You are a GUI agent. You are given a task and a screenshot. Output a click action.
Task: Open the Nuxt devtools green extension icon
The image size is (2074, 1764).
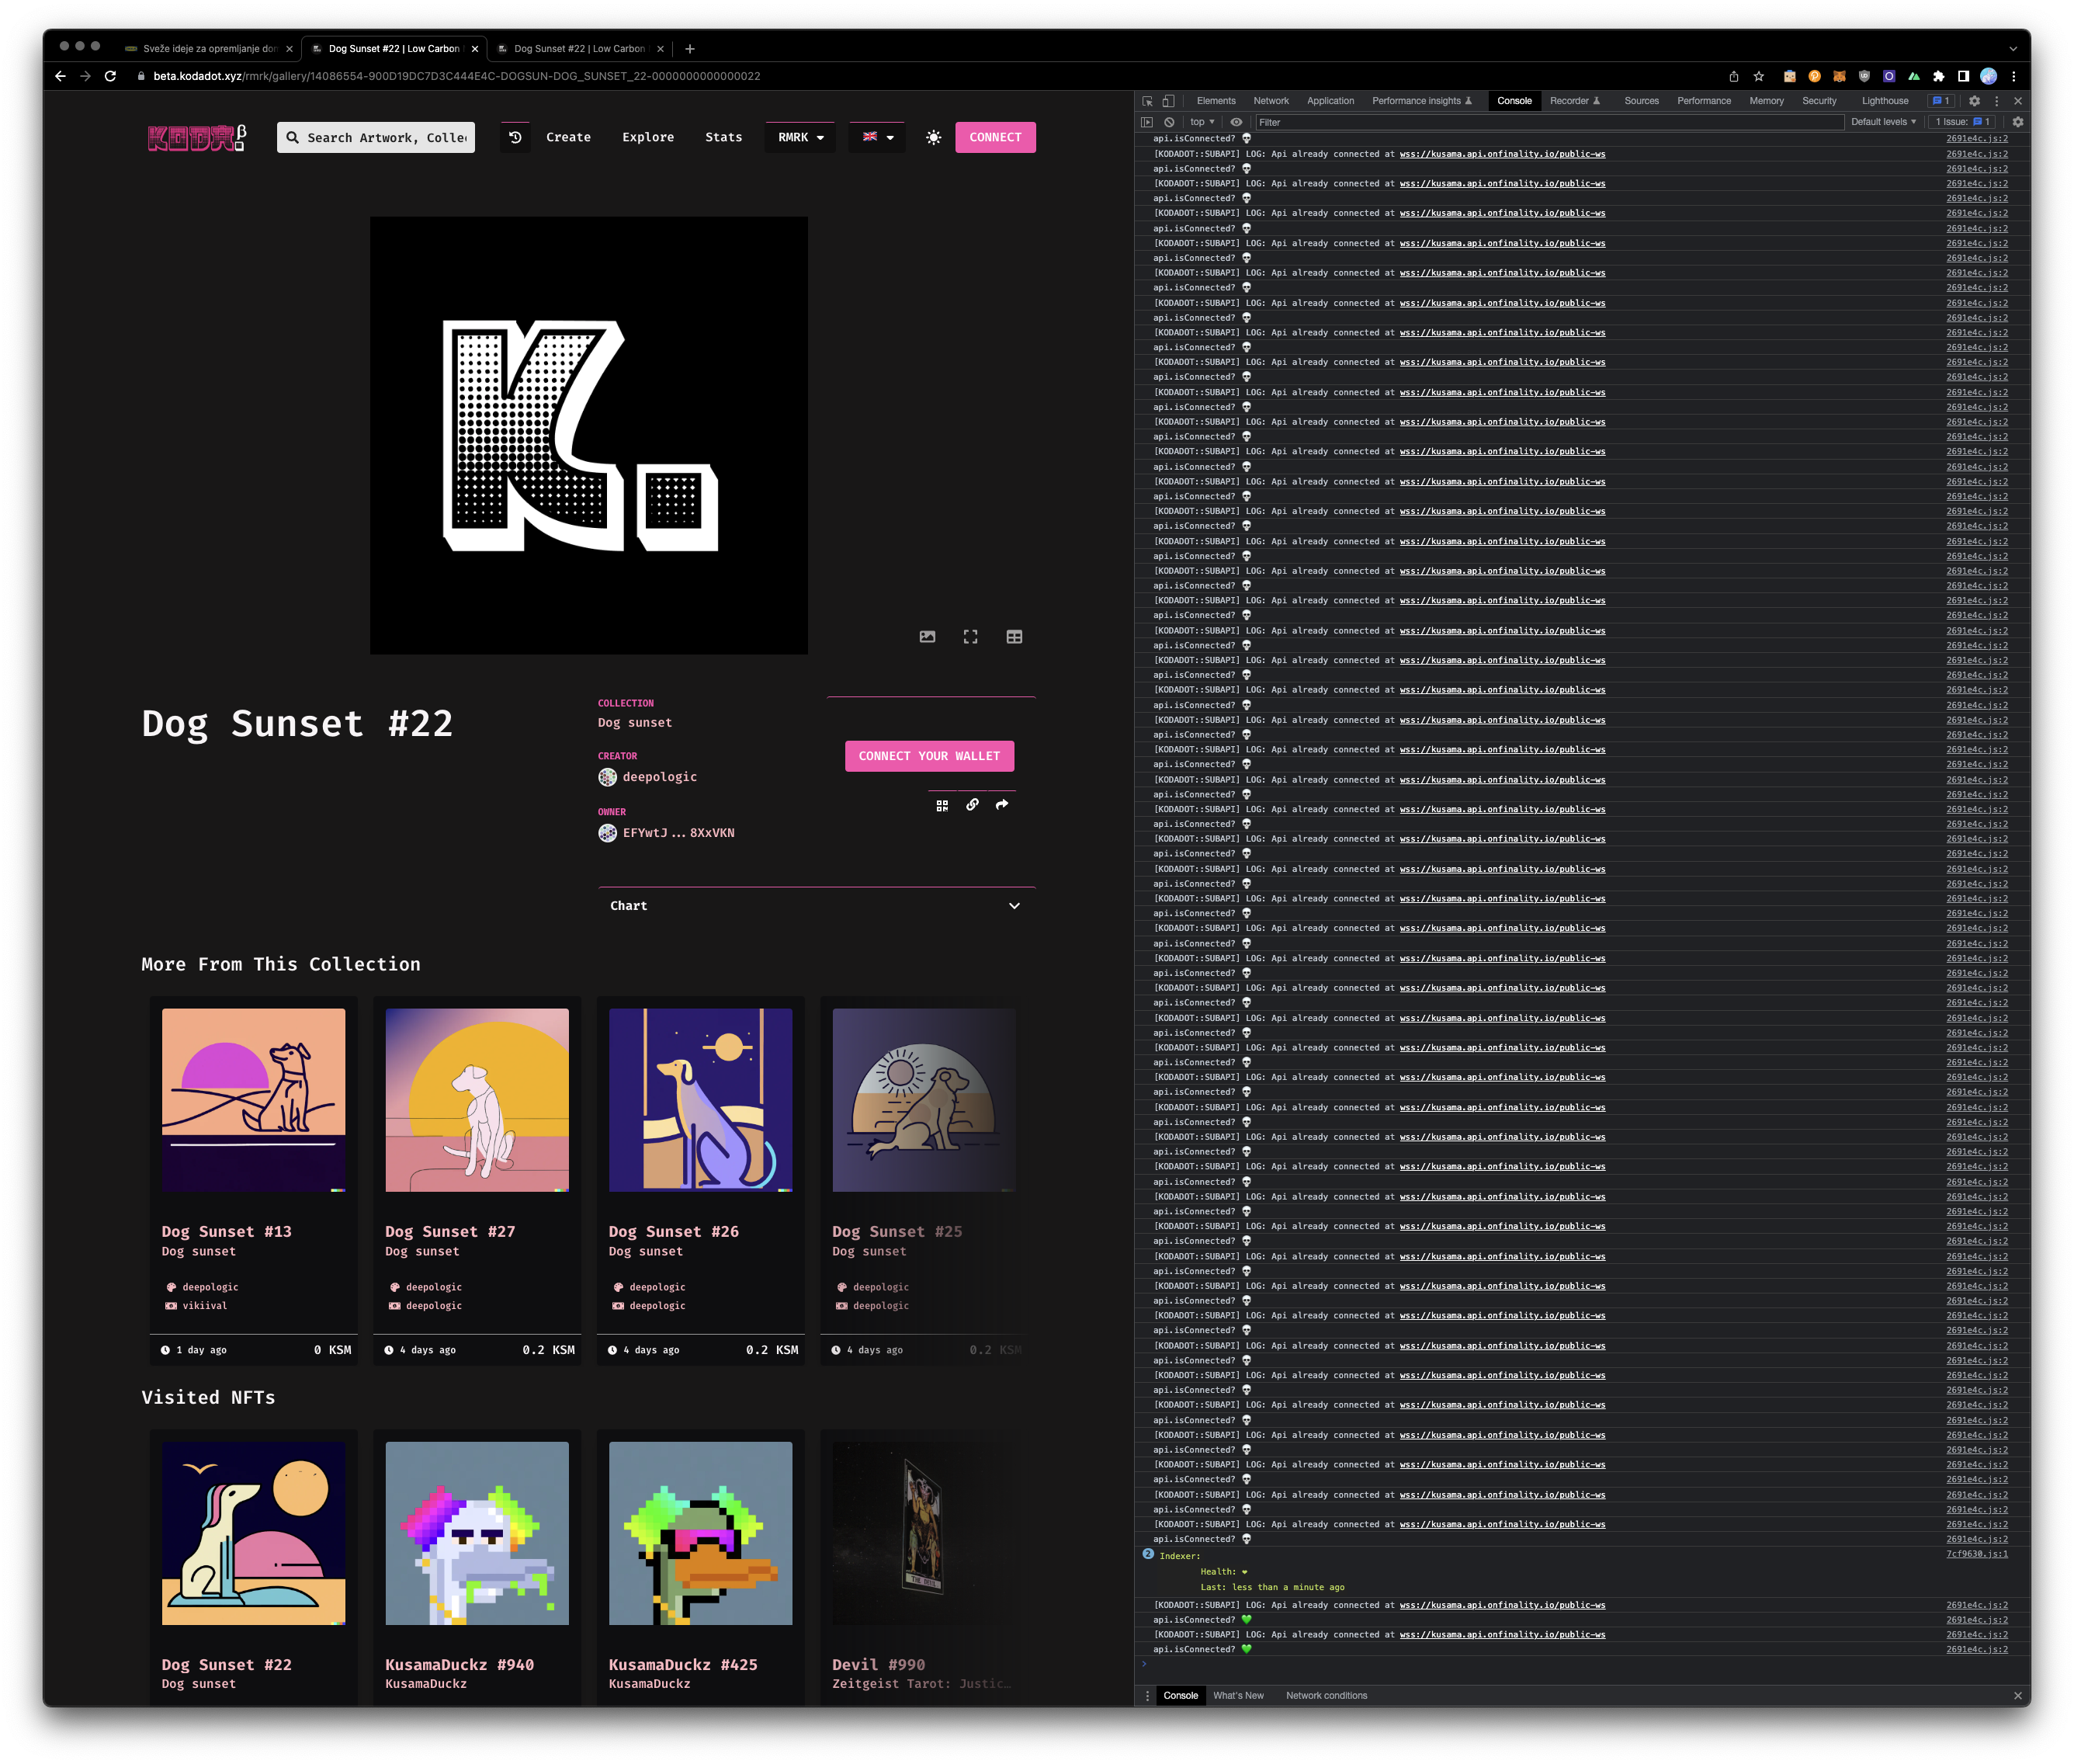coord(1913,76)
